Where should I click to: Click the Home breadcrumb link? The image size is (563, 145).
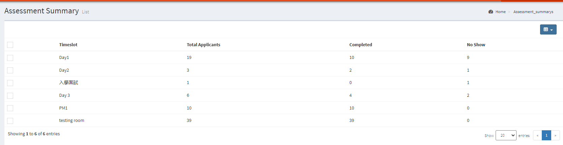tap(500, 12)
